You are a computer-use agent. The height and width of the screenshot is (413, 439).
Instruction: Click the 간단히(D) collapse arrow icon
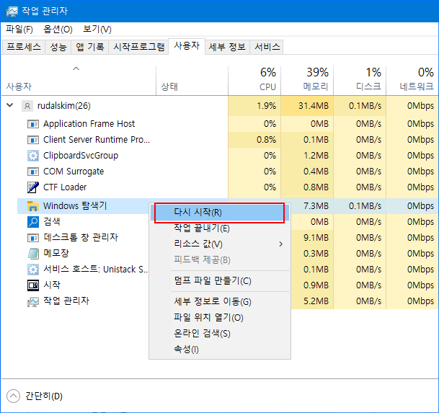(x=13, y=396)
